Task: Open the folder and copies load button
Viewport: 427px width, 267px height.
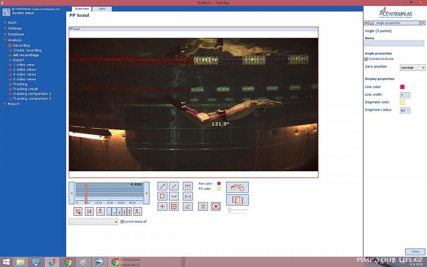Action: (x=237, y=187)
